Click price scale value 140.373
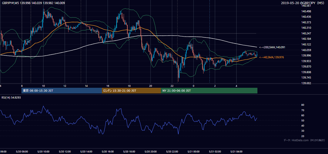 tap(307, 22)
